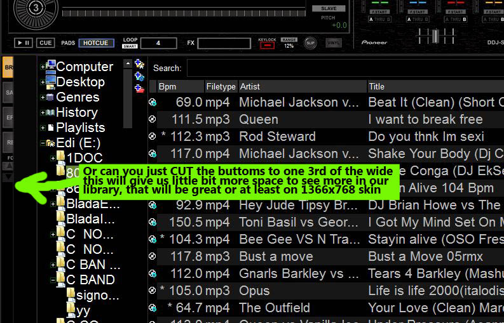This screenshot has height=323, width=504.
Task: Click file icon of Shake Your Body row
Action: point(153,154)
